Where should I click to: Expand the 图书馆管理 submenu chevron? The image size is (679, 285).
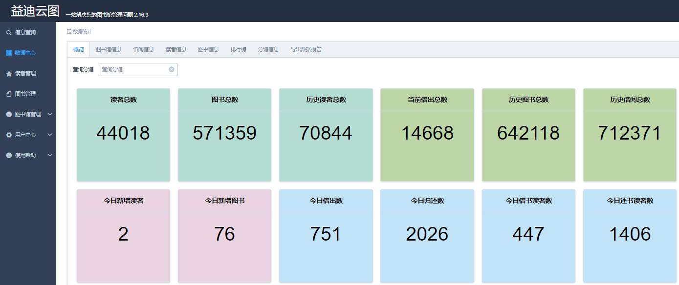tap(49, 114)
